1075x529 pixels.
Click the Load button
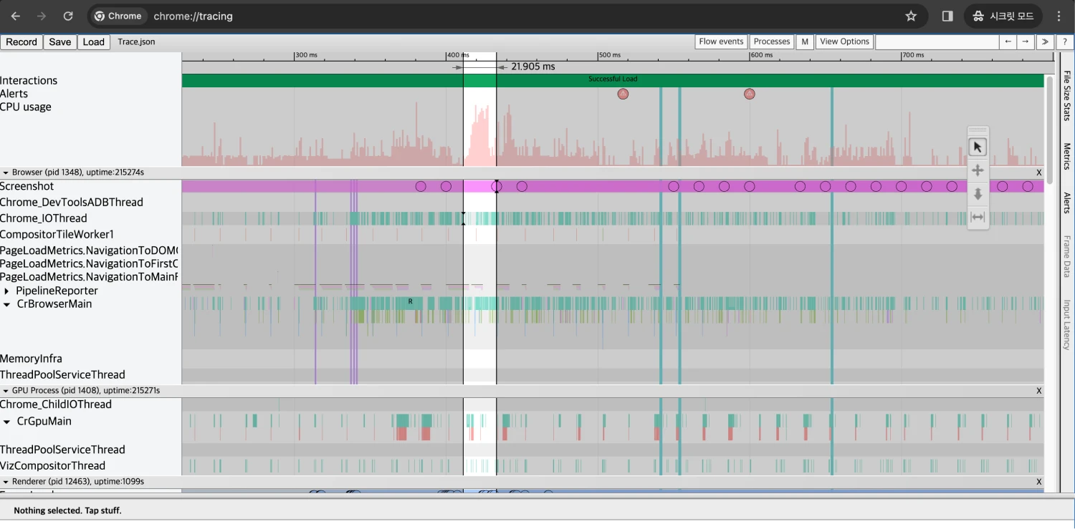(93, 42)
